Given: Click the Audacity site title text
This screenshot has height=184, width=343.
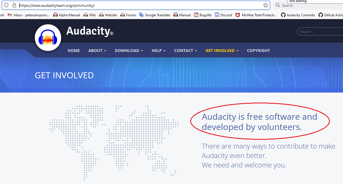Looking at the screenshot, I should click(x=90, y=31).
